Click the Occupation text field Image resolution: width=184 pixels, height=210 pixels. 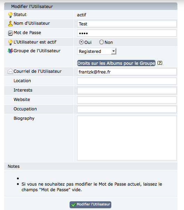tap(127, 109)
